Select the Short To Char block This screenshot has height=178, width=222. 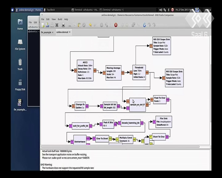coord(159,137)
